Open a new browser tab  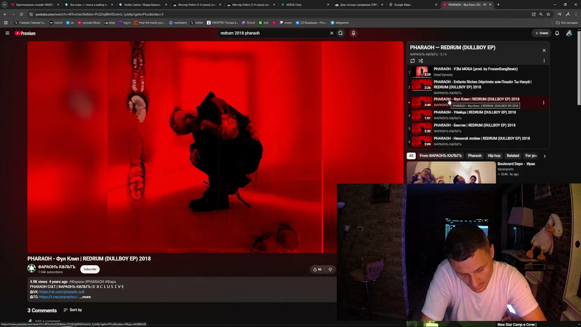(x=498, y=5)
